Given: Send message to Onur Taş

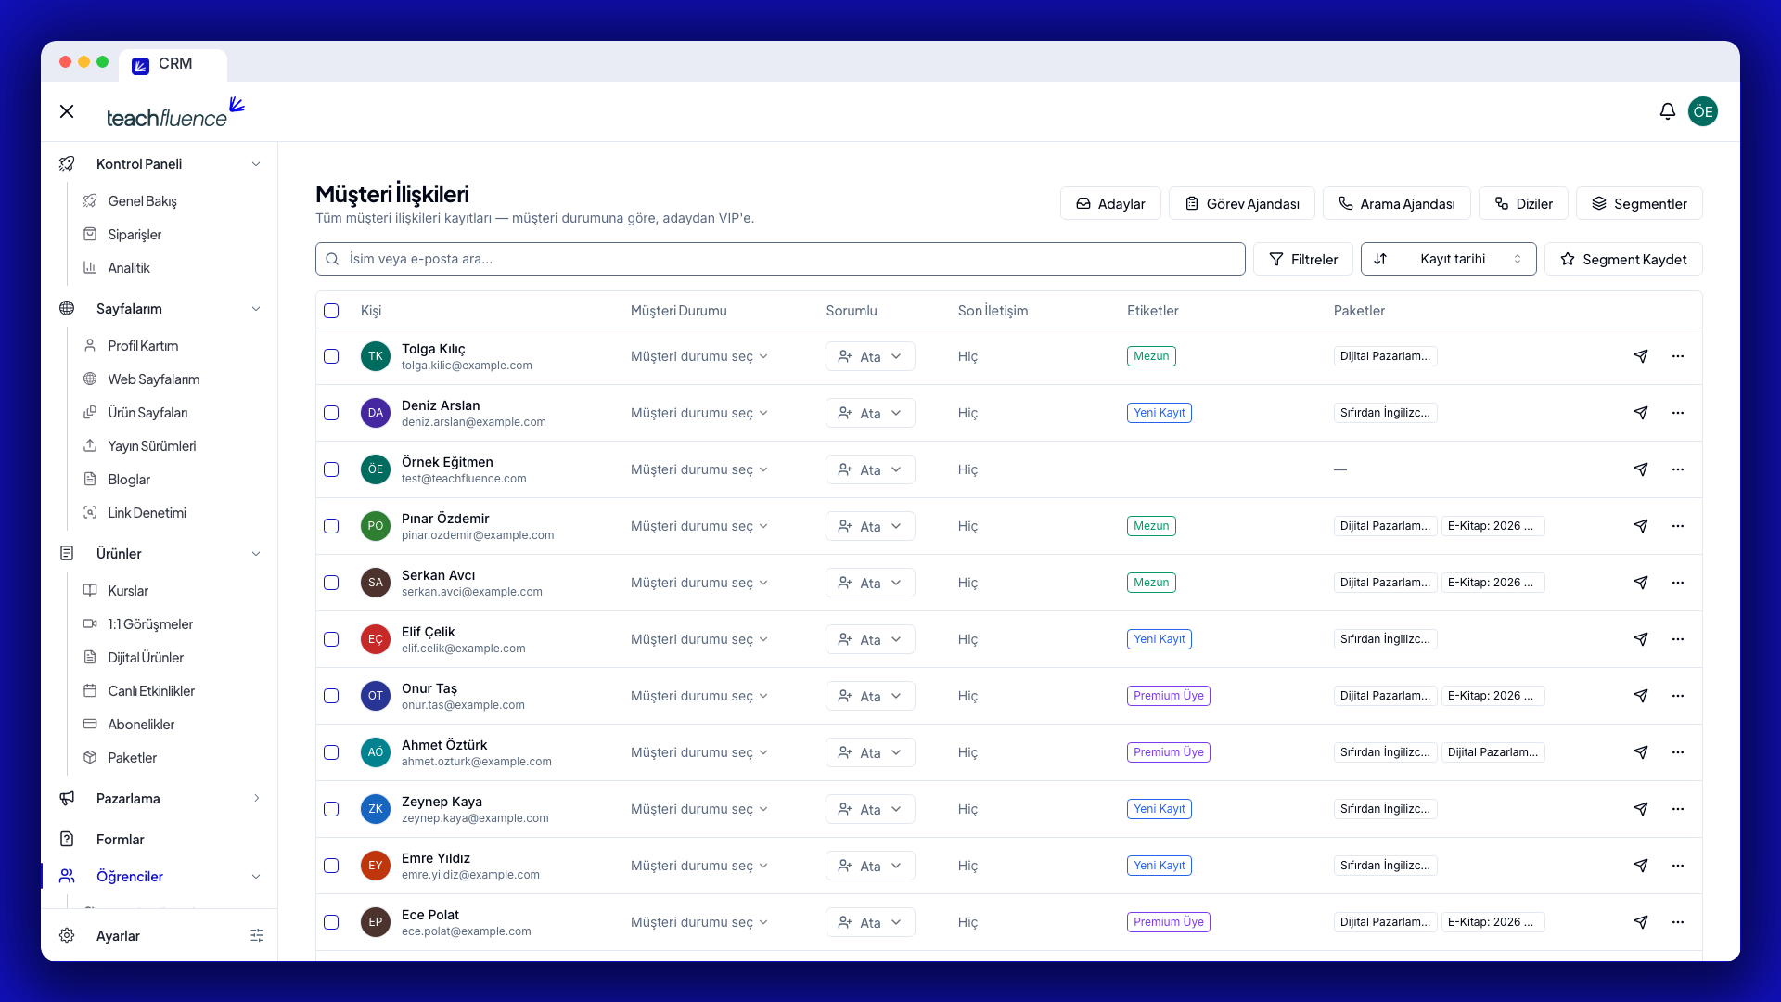Looking at the screenshot, I should (1640, 696).
